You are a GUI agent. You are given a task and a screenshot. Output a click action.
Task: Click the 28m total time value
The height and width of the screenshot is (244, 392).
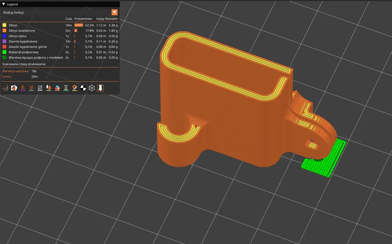pyautogui.click(x=34, y=77)
